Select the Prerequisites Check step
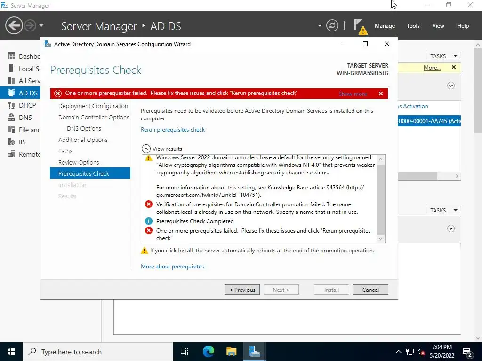The width and height of the screenshot is (482, 361). point(90,173)
